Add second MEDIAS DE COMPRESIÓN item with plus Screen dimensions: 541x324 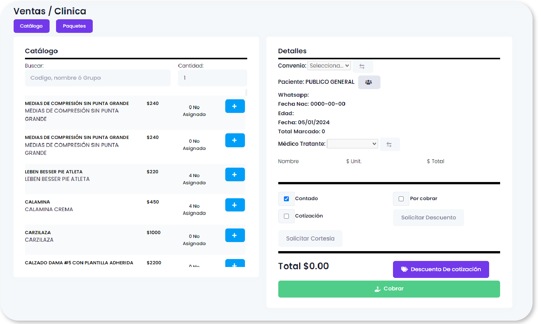(x=235, y=140)
